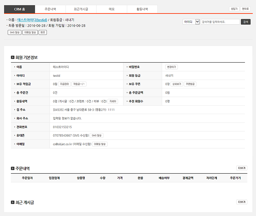Focus the 검색어를 입력하세요 search field
This screenshot has height=216, width=256.
(220, 22)
